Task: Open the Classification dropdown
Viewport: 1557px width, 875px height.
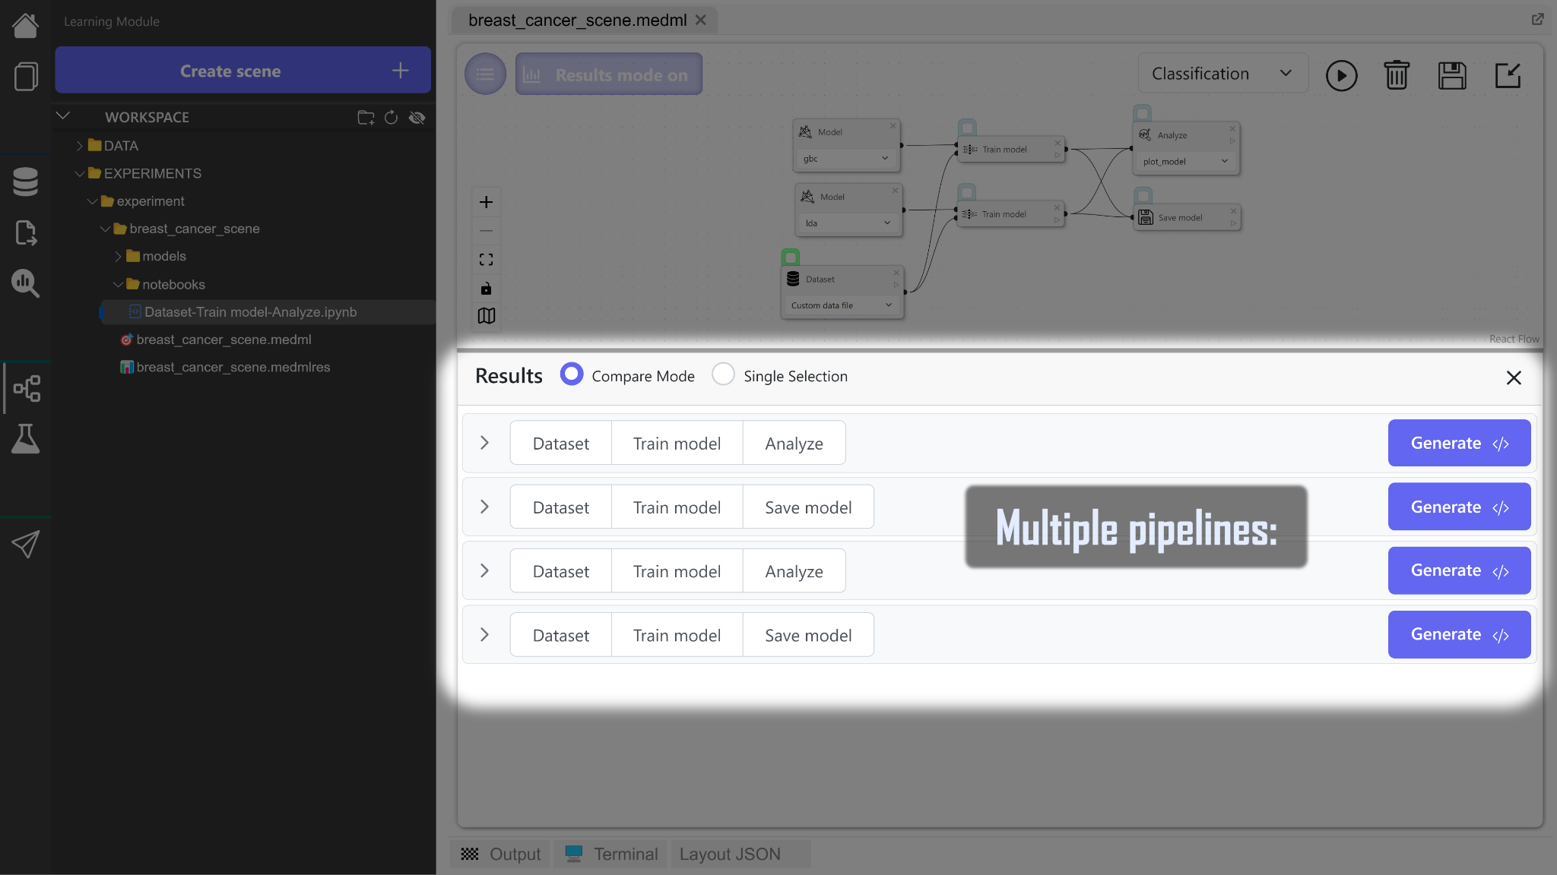Action: point(1222,74)
